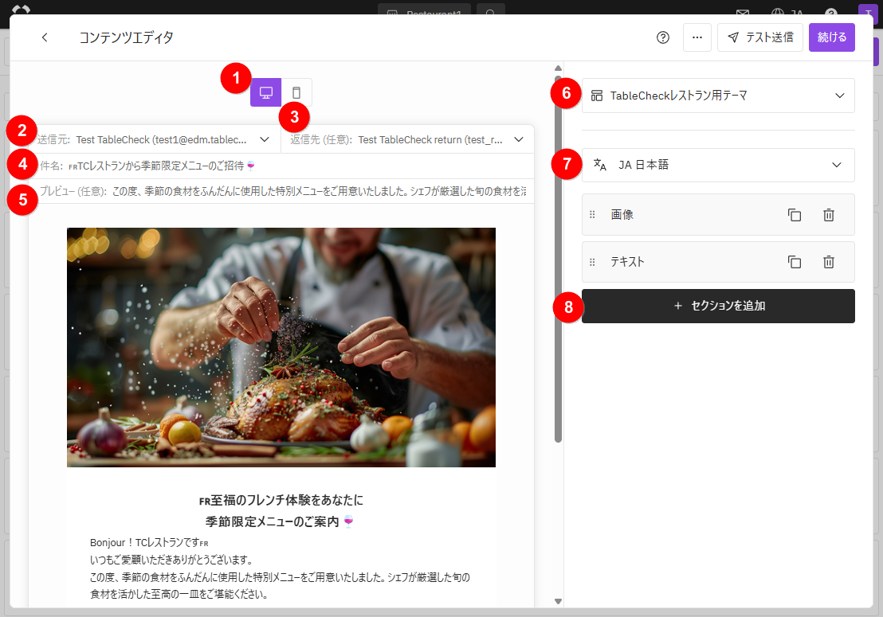Click the scroll up arrow of preview scrollbar
Screen dimensions: 883x617
[558, 68]
